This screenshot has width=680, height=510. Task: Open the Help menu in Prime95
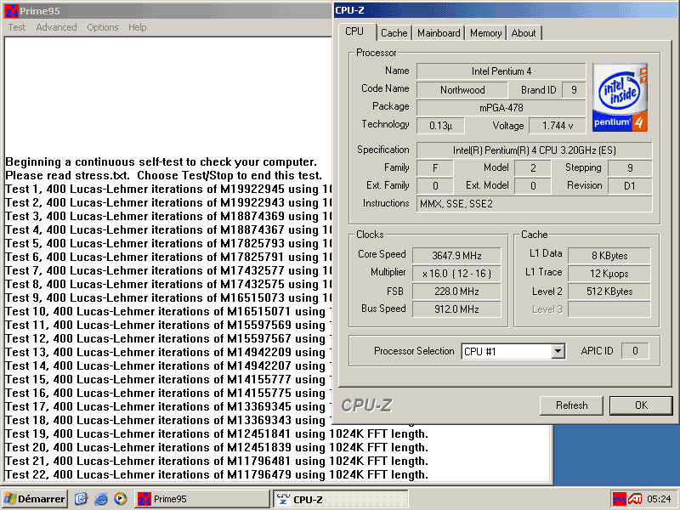[137, 27]
